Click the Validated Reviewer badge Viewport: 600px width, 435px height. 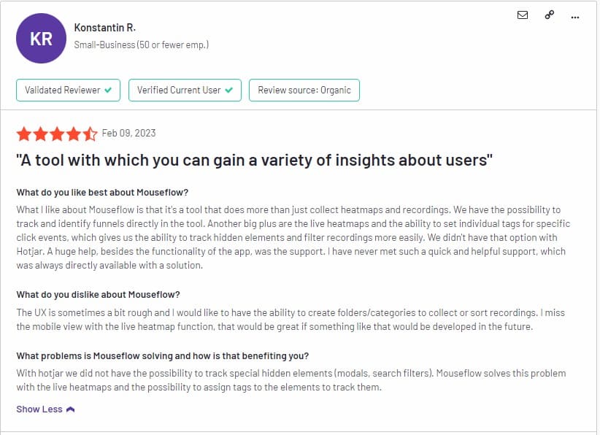[x=68, y=91]
